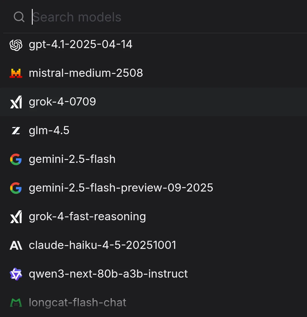Select gemini-2.5-flash from the model list
The width and height of the screenshot is (307, 317).
click(x=72, y=159)
